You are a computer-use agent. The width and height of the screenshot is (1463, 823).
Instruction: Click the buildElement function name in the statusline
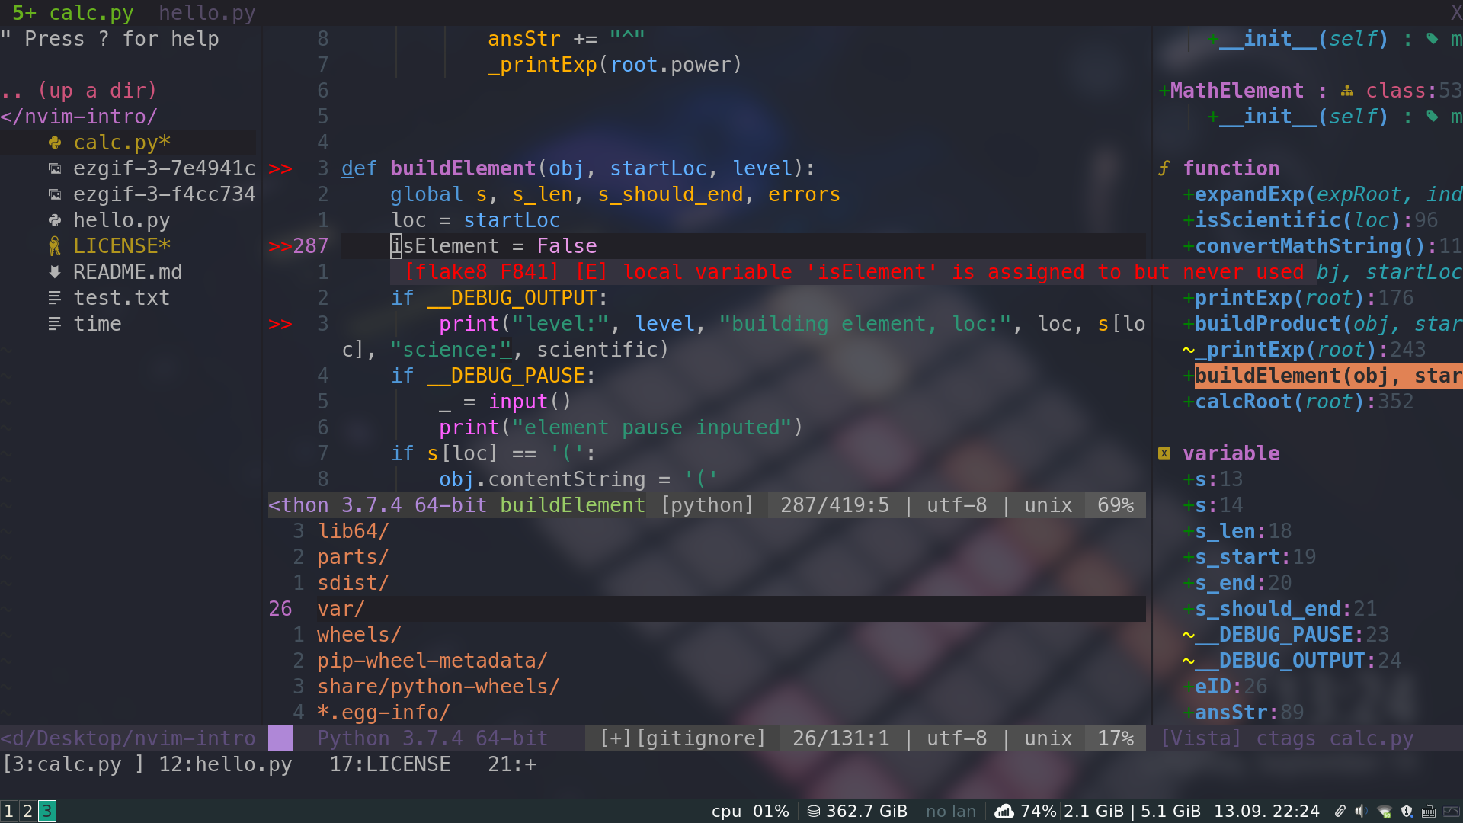point(573,505)
